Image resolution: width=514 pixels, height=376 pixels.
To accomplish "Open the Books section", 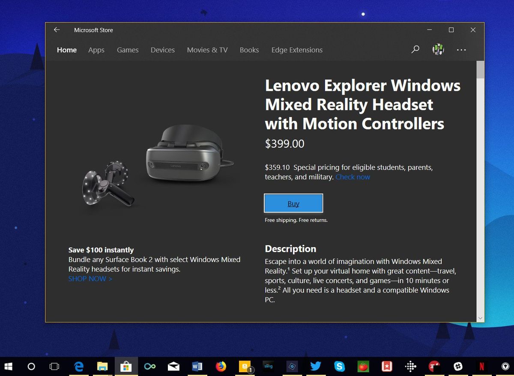I will pos(249,50).
